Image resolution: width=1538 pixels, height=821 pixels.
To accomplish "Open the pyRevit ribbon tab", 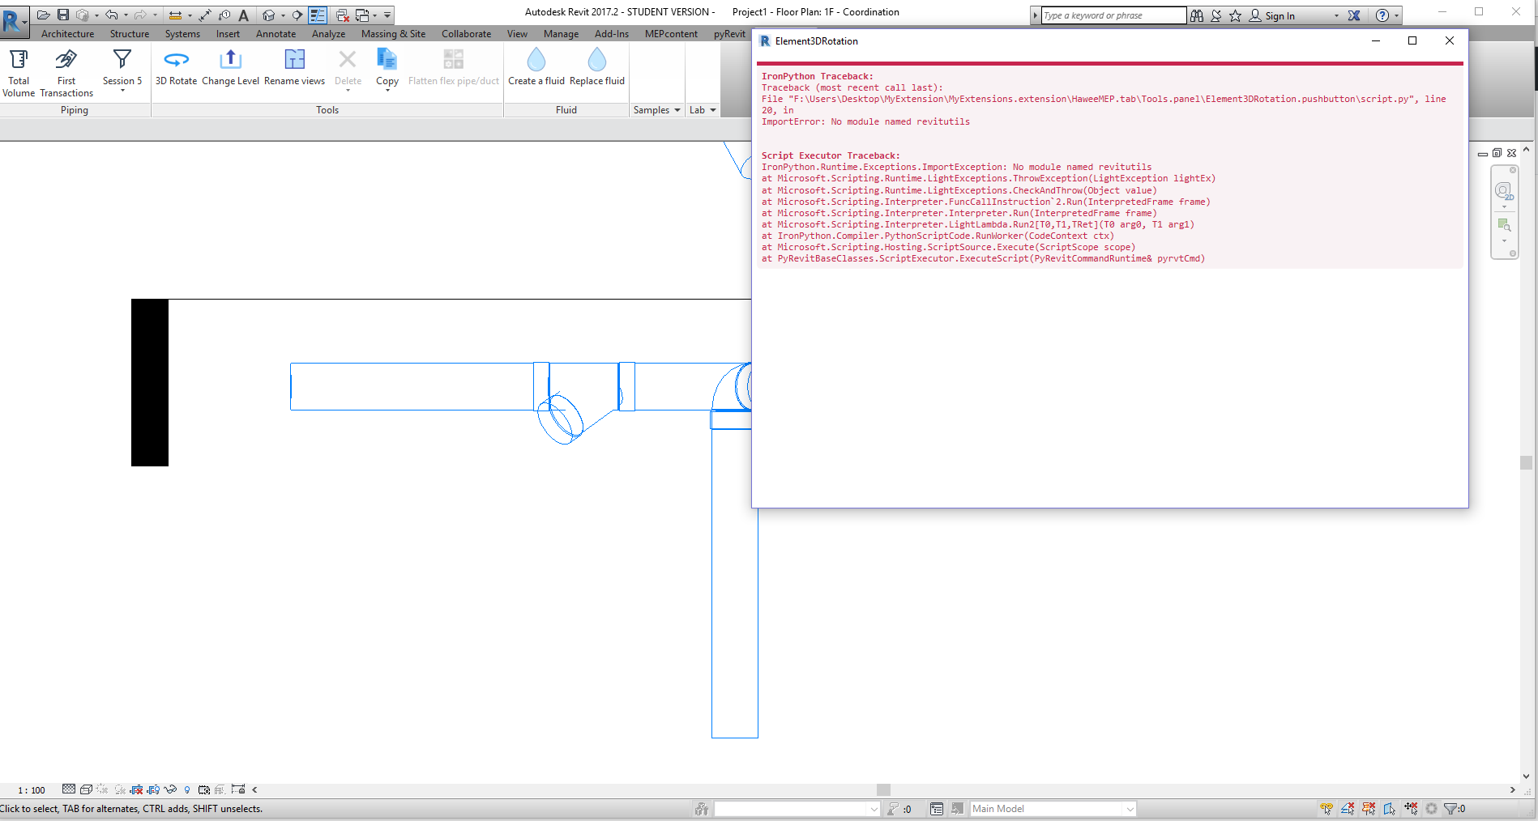I will (x=728, y=33).
